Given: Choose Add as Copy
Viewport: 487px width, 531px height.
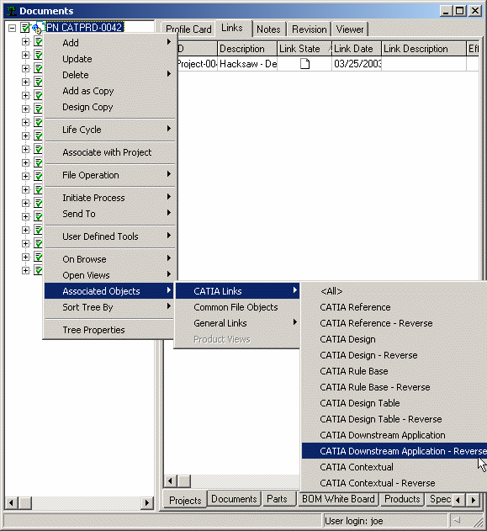Looking at the screenshot, I should click(109, 91).
